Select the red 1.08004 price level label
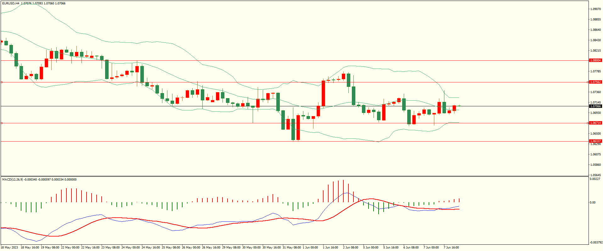Screen dimensions: 603x251 tap(595, 60)
